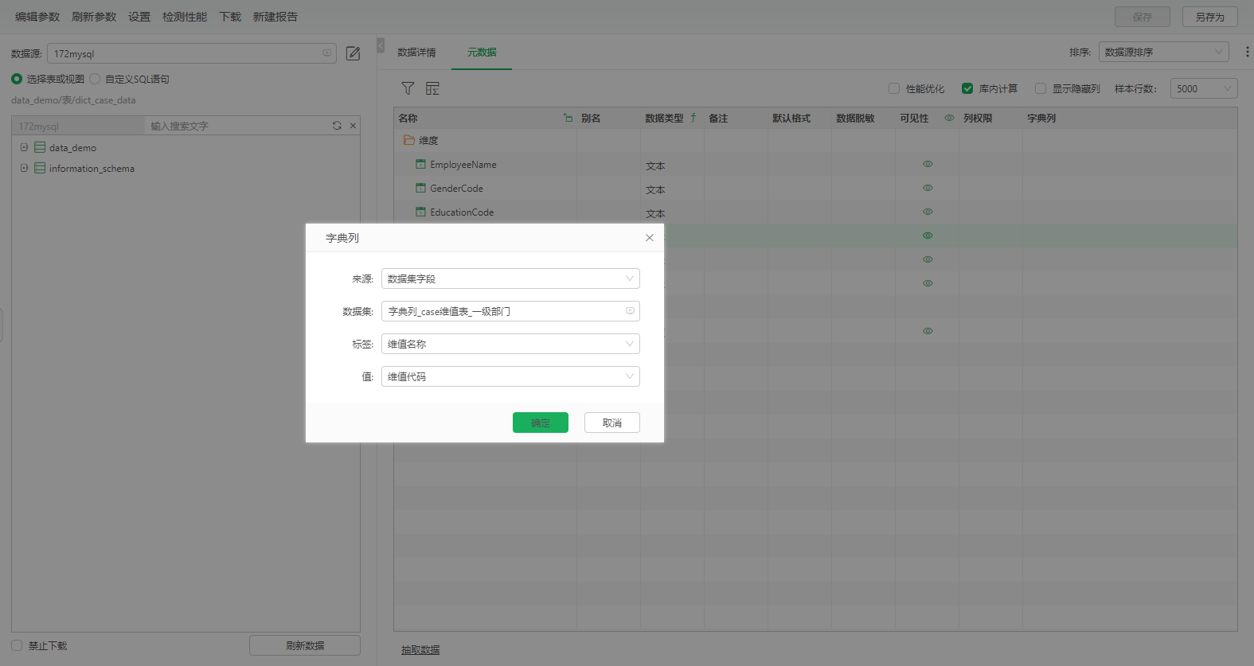Collapse the left panel with arrow handle
Image resolution: width=1254 pixels, height=666 pixels.
point(381,45)
